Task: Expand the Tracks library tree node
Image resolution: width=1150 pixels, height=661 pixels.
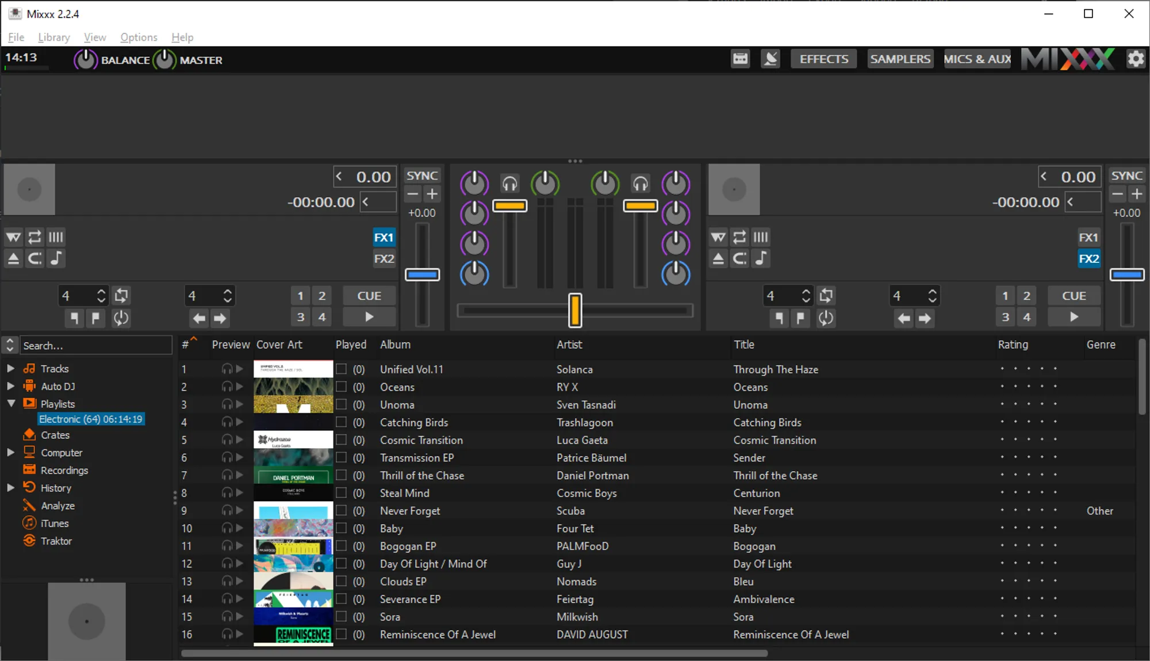Action: [x=10, y=368]
